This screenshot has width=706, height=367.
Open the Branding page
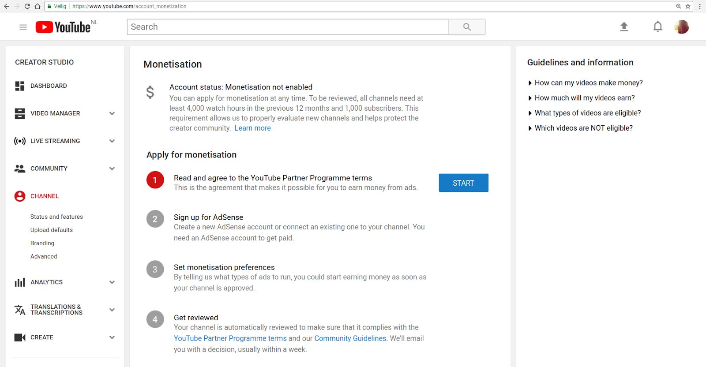pos(42,243)
